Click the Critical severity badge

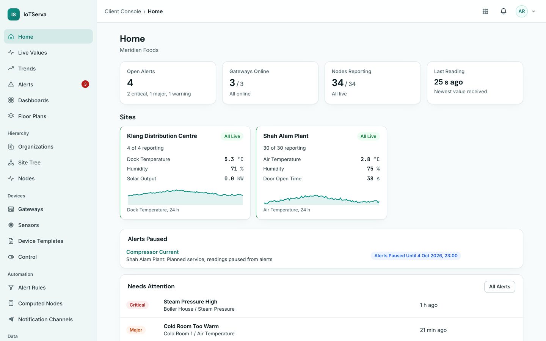137,305
